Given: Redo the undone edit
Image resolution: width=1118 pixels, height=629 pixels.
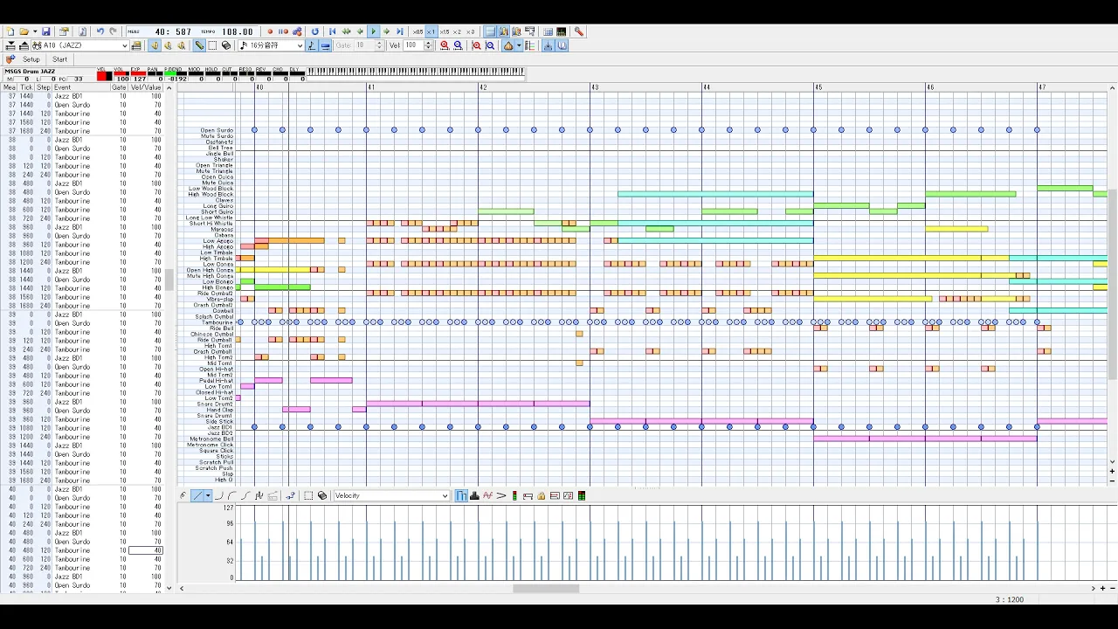Looking at the screenshot, I should click(x=113, y=31).
